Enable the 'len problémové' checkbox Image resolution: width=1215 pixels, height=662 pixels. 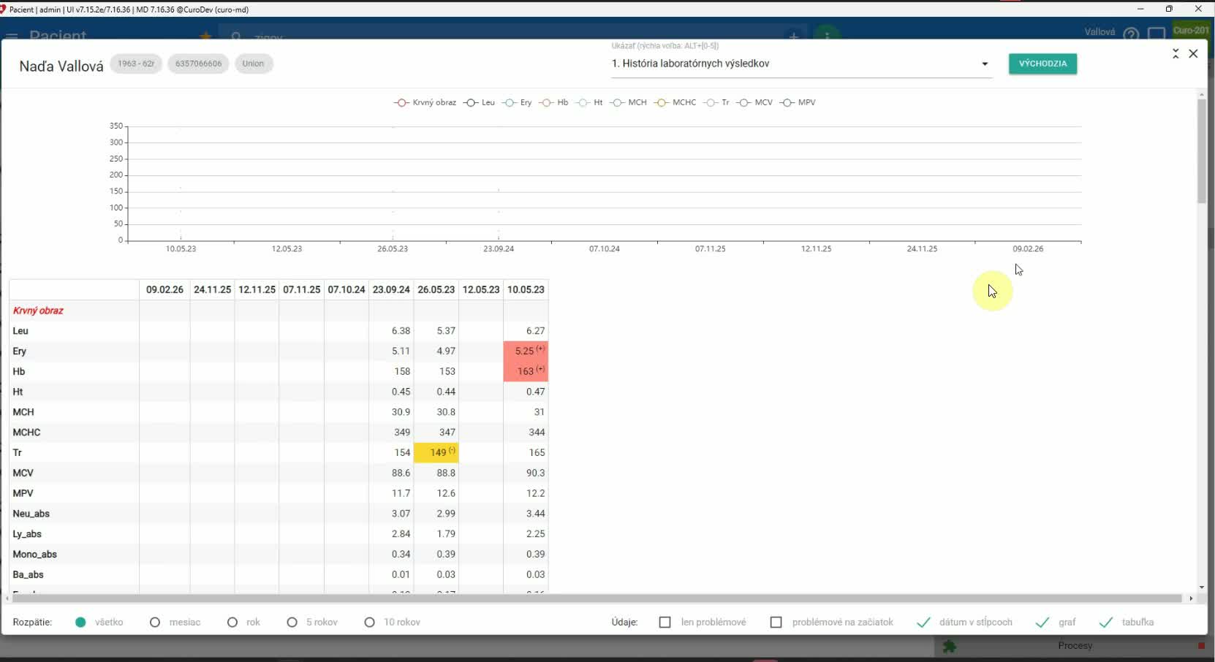(x=665, y=623)
